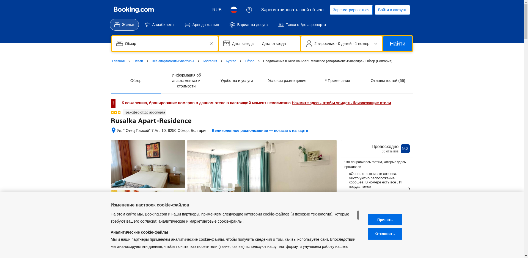The image size is (528, 258).
Task: Click the Booking.com logo
Action: coord(134,10)
